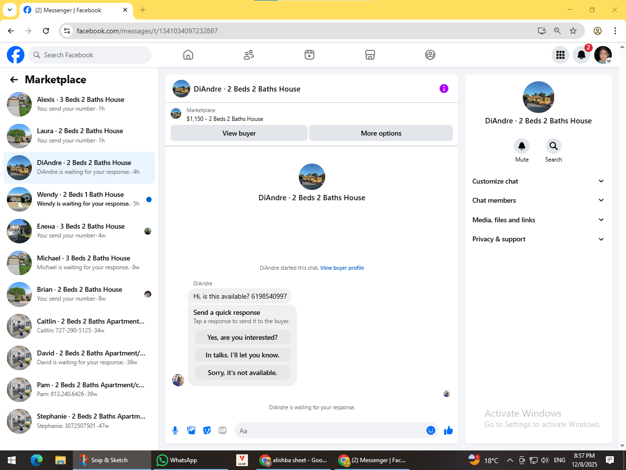Open David 2 Beds 2 Baths Apartment chat
Screen dimensions: 626x470
[x=79, y=358]
